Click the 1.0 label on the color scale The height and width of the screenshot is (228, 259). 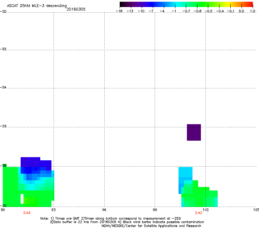click(x=253, y=11)
